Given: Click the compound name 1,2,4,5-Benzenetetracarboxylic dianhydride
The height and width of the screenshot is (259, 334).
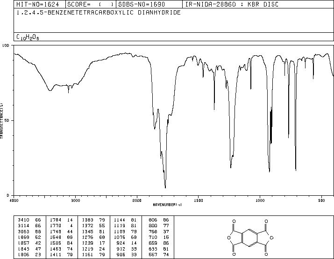Looking at the screenshot, I should 99,12.
